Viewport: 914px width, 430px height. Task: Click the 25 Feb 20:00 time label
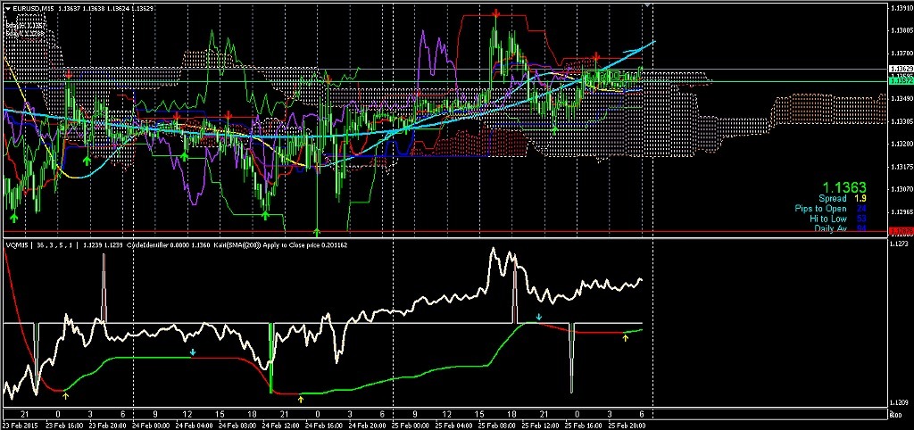[627, 425]
